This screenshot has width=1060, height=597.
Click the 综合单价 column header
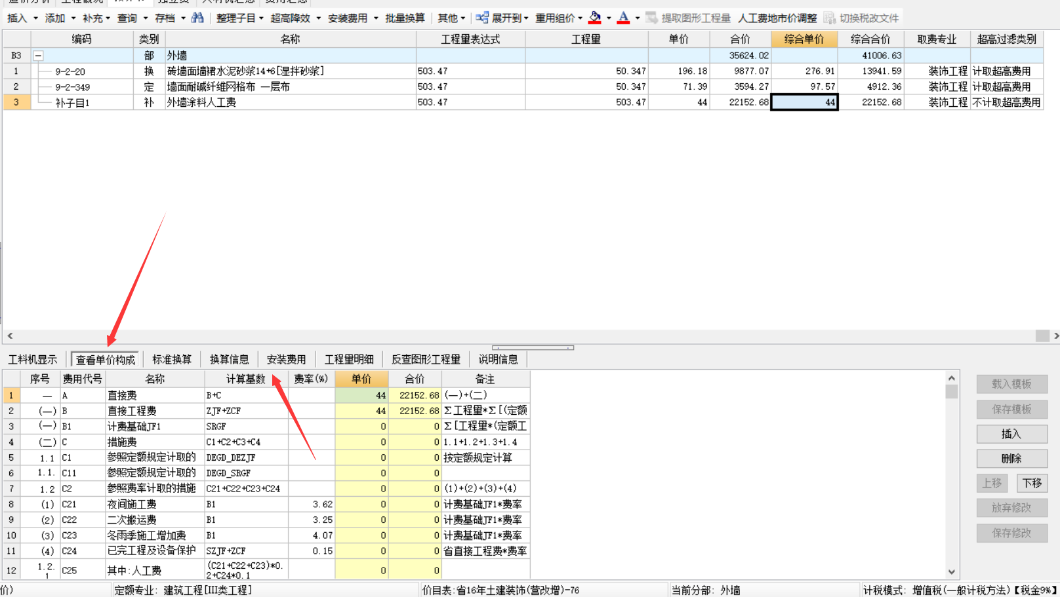[804, 39]
